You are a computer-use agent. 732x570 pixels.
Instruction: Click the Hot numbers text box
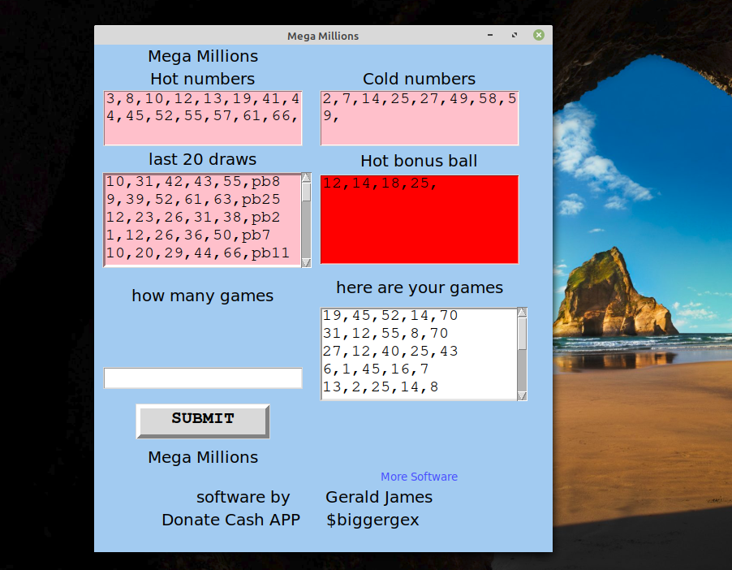click(x=202, y=117)
